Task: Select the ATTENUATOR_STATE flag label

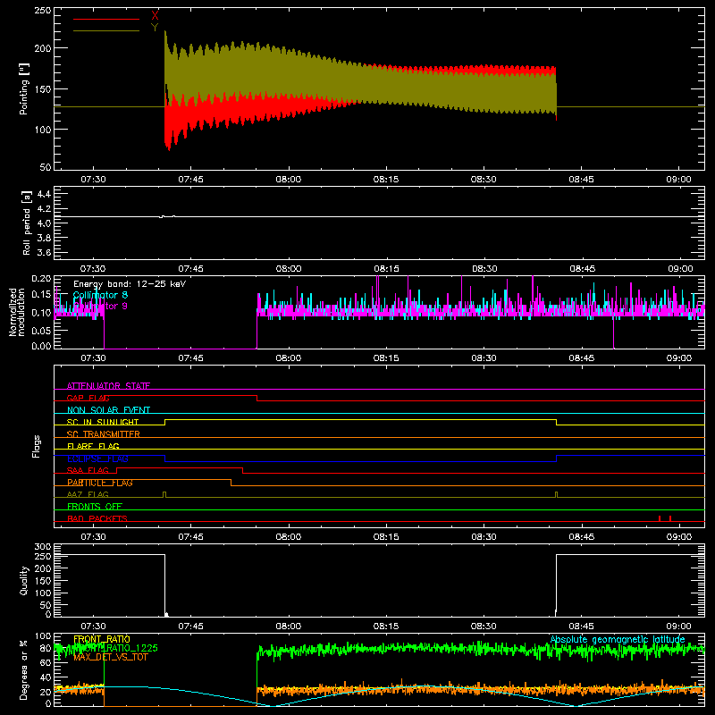Action: pyautogui.click(x=108, y=386)
